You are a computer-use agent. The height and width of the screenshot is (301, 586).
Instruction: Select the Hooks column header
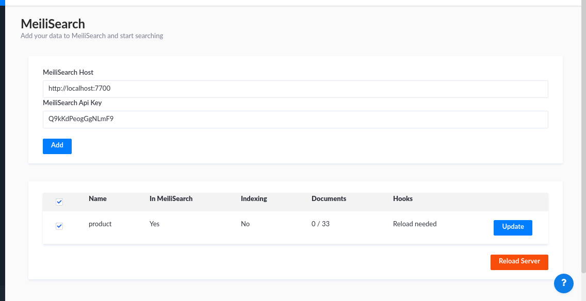click(403, 198)
